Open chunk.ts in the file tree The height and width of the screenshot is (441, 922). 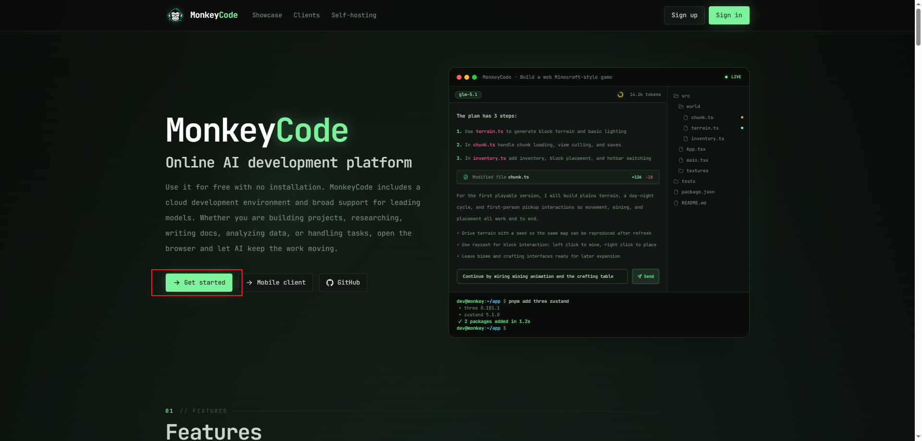(x=702, y=118)
